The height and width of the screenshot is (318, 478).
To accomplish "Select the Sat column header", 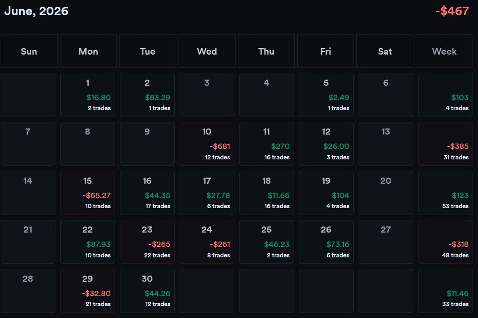I will (385, 51).
